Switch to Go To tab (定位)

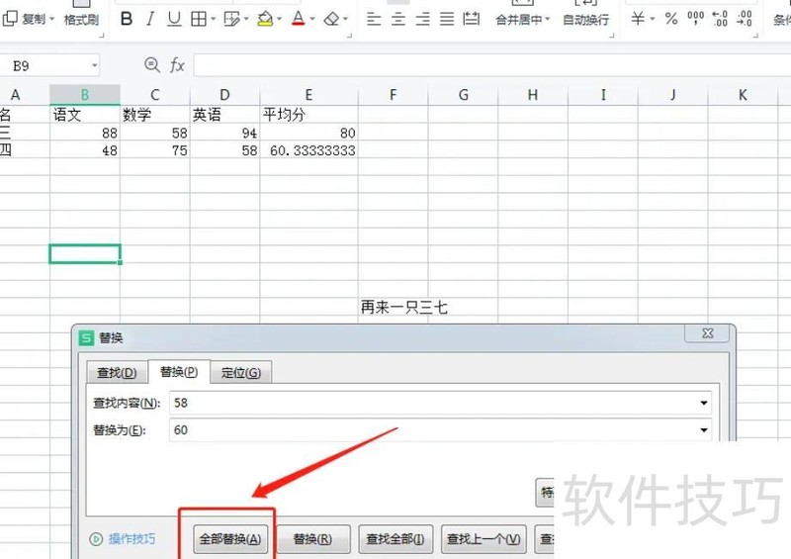[x=240, y=373]
